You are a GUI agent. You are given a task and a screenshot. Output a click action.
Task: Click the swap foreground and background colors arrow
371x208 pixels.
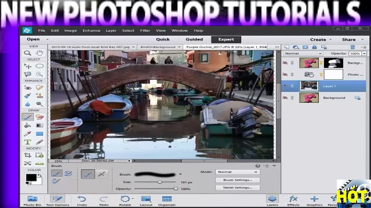(x=40, y=175)
